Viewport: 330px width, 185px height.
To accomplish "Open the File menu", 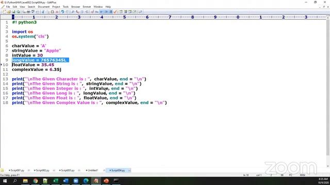I will tap(8, 7).
